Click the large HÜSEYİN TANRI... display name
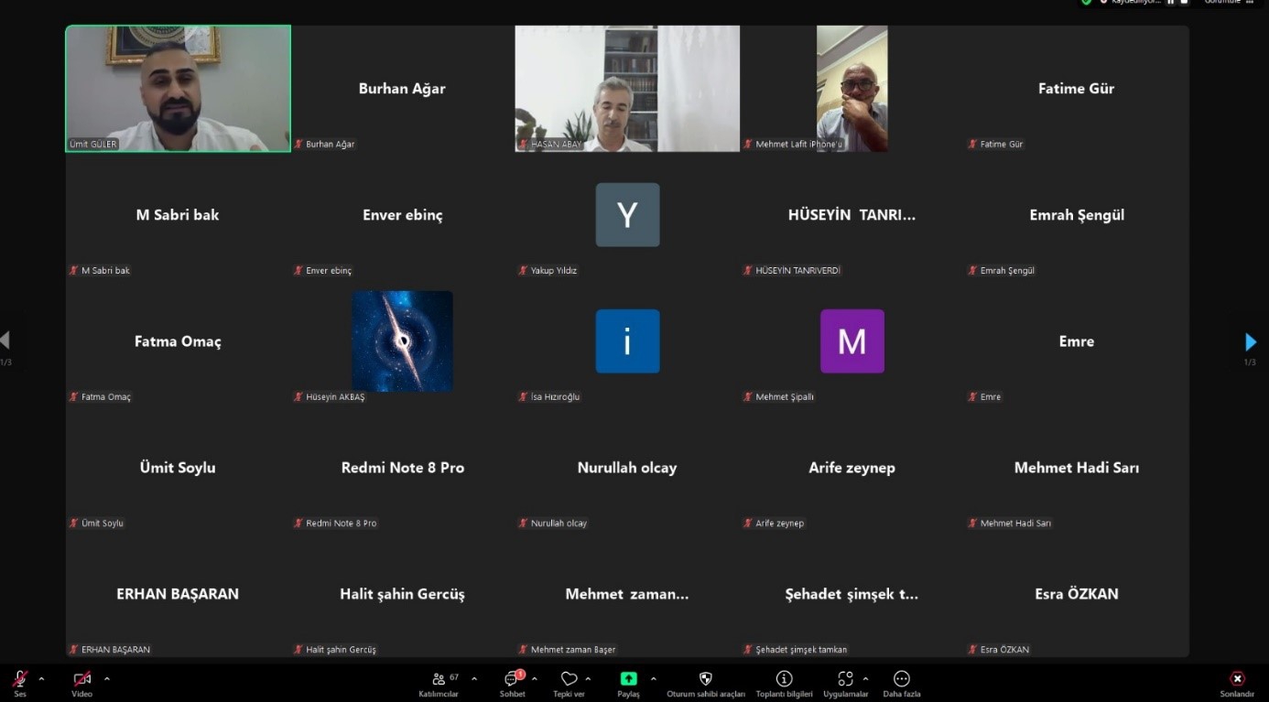The height and width of the screenshot is (702, 1269). coord(851,215)
